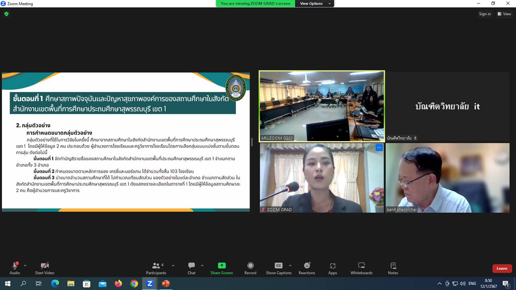
Task: Expand captions options chevron
Action: (290, 266)
